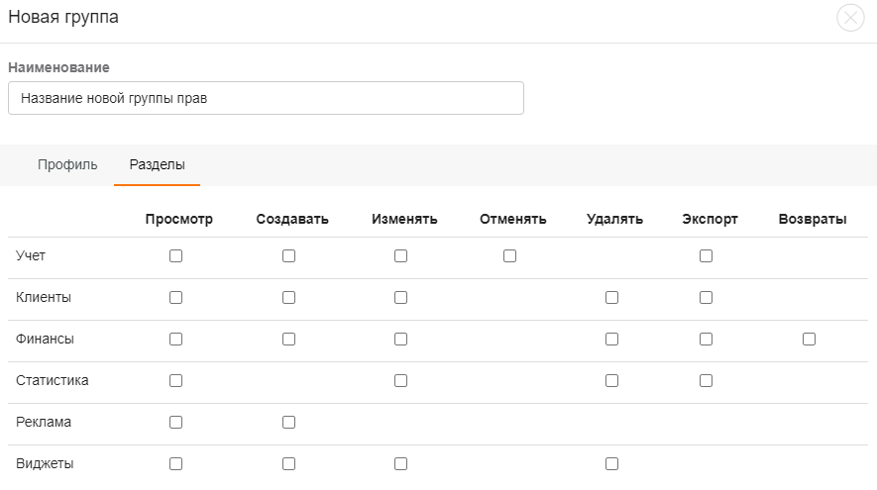Enable Просмотр for Реклама
This screenshot has height=490, width=877.
click(175, 423)
